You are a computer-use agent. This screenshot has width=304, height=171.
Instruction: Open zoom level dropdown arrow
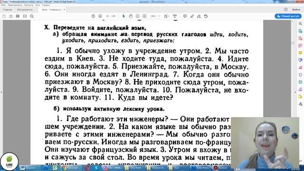(159, 16)
